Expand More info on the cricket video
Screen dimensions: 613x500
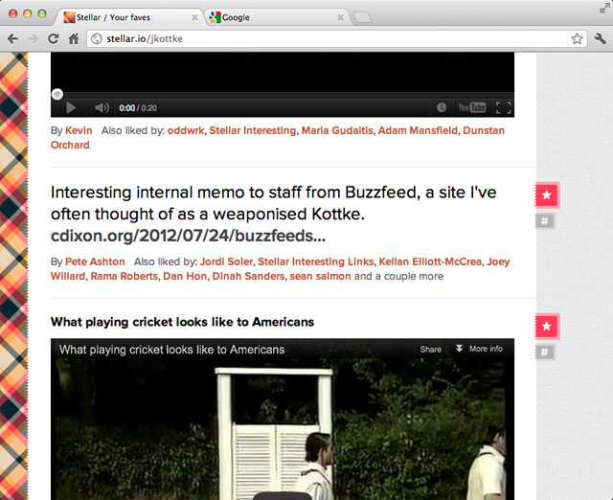pyautogui.click(x=479, y=350)
